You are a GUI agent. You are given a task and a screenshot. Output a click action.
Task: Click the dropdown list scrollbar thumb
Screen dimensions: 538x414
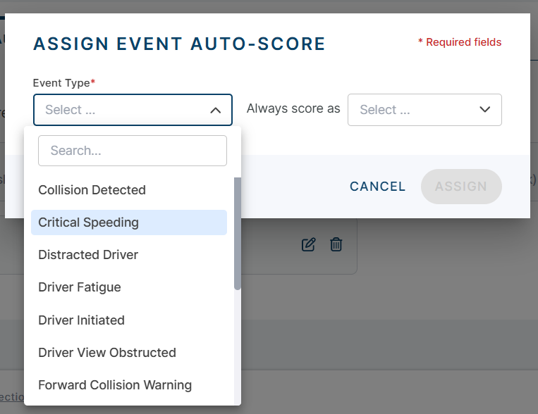[x=238, y=233]
